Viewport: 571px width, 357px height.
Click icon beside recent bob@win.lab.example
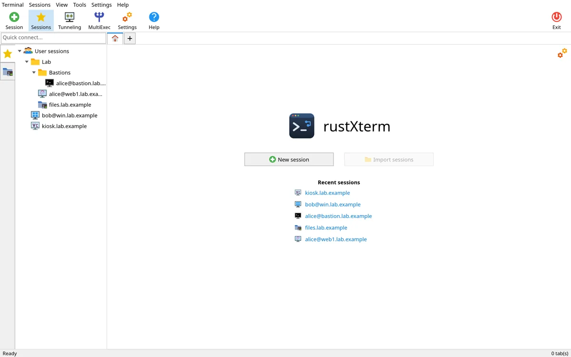click(x=298, y=204)
